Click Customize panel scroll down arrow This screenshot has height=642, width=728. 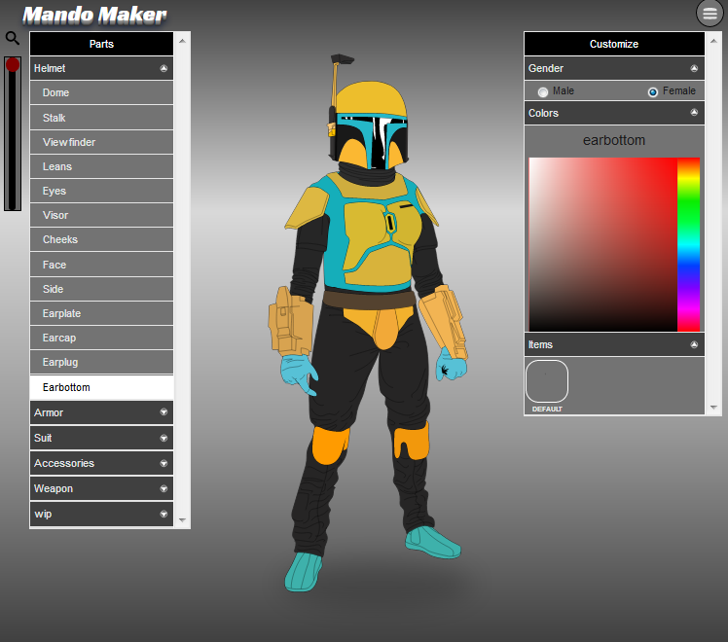(714, 408)
